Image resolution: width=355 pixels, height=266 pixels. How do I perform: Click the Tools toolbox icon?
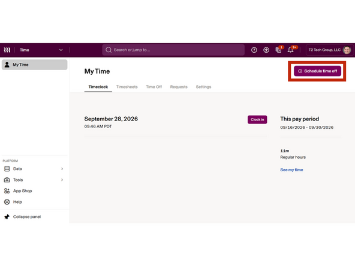(7, 180)
